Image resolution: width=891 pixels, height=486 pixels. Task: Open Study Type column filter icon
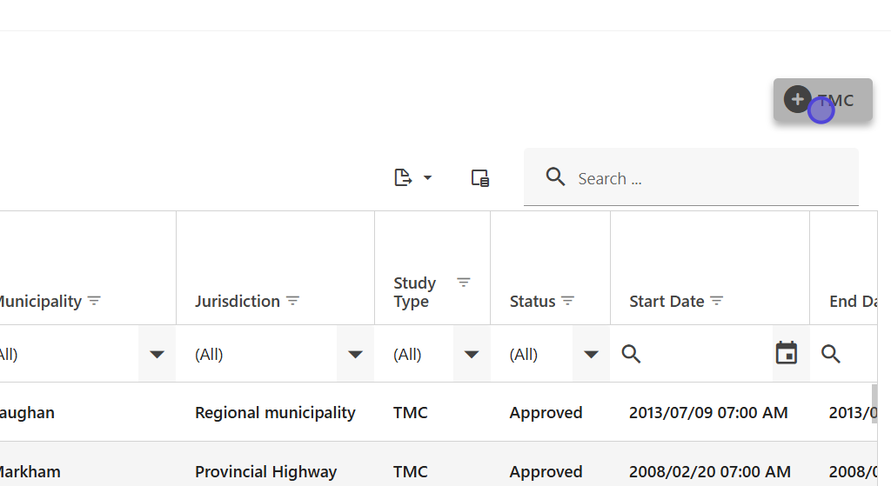[464, 283]
